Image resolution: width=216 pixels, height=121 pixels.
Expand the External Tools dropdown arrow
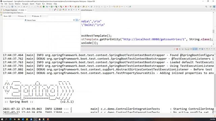click(x=63, y=7)
